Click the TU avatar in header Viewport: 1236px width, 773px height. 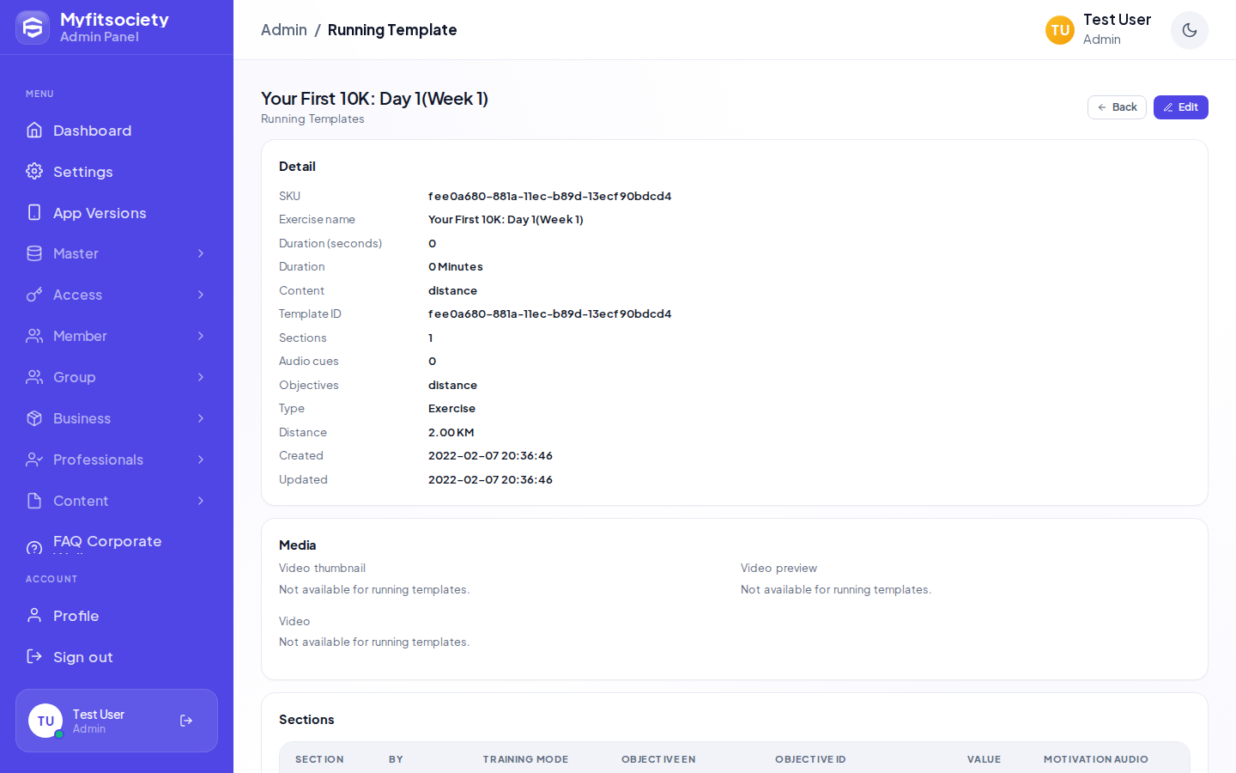1060,30
